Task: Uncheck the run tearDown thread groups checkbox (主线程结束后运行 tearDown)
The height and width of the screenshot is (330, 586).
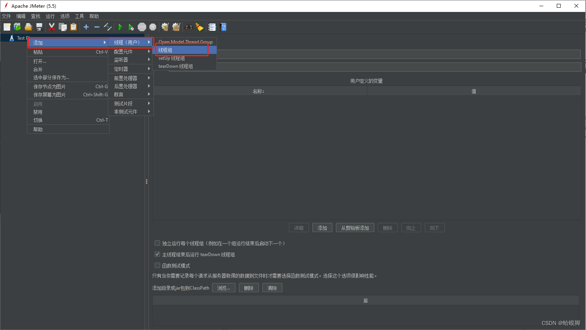Action: (157, 254)
